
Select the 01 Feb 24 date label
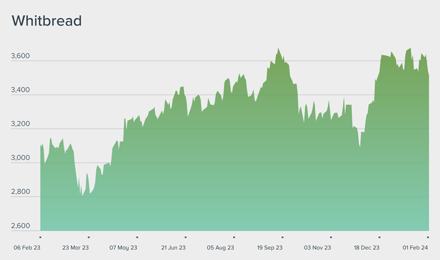coord(414,248)
